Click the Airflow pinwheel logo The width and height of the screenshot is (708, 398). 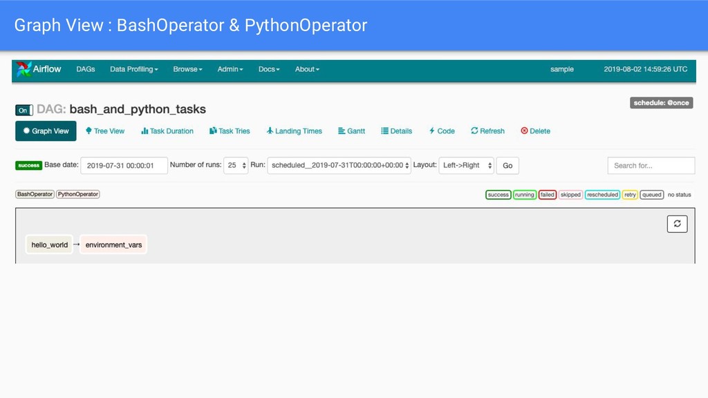(x=24, y=69)
